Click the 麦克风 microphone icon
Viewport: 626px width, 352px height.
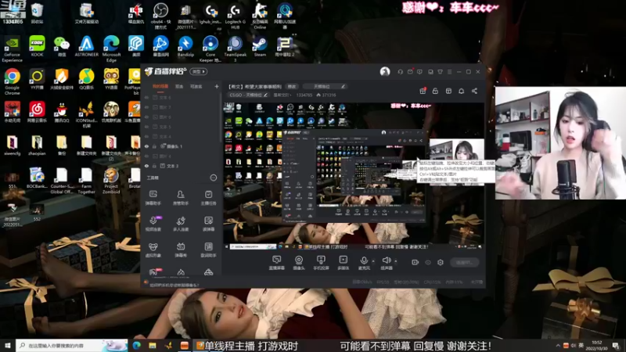pyautogui.click(x=364, y=261)
